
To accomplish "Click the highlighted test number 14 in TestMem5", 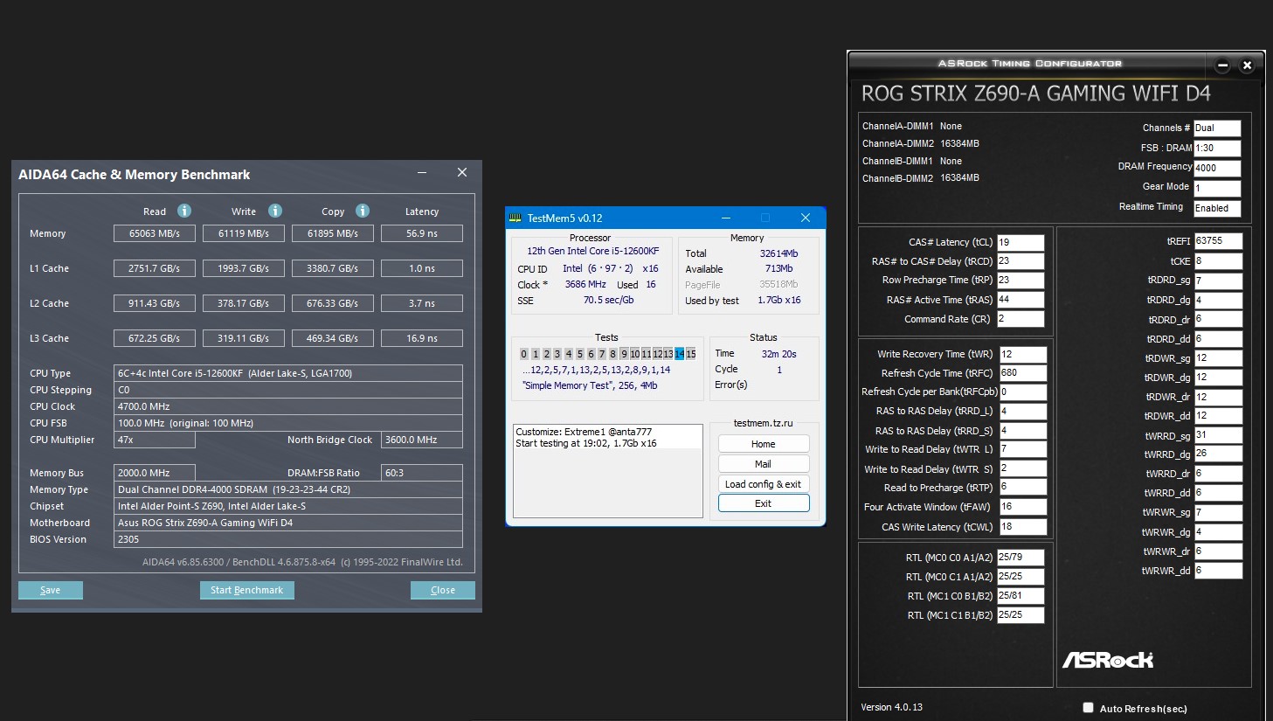I will (x=680, y=354).
